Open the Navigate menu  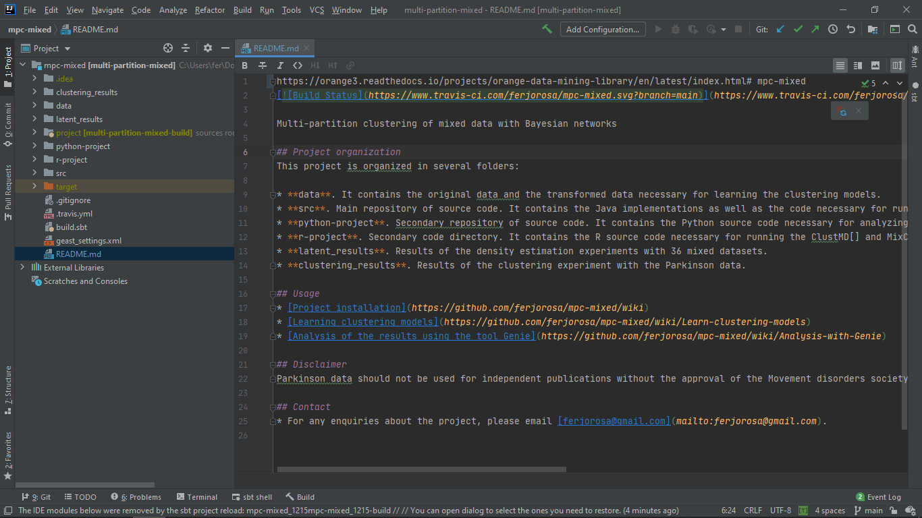[108, 10]
